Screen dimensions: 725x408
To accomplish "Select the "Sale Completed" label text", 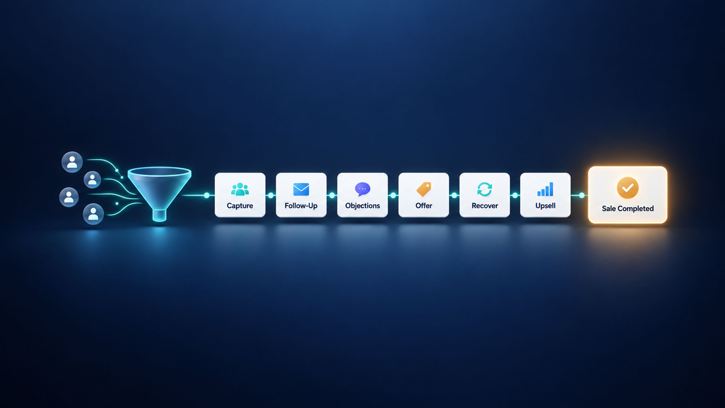I will (x=628, y=209).
